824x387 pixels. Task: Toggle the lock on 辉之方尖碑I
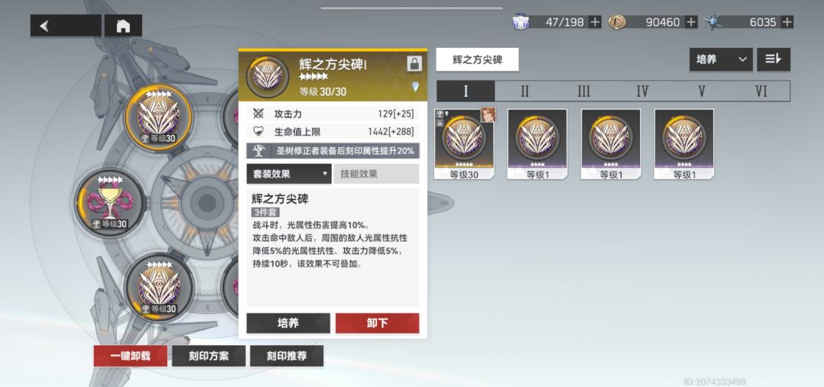point(414,64)
